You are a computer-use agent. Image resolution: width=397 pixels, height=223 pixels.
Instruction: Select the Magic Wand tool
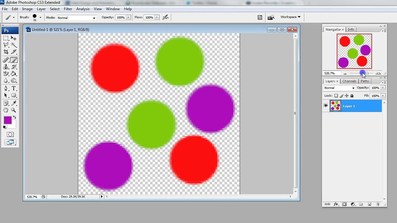pyautogui.click(x=14, y=45)
